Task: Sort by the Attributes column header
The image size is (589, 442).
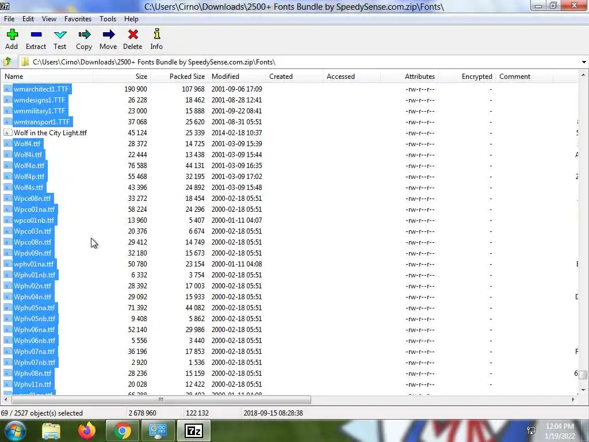Action: (409, 77)
